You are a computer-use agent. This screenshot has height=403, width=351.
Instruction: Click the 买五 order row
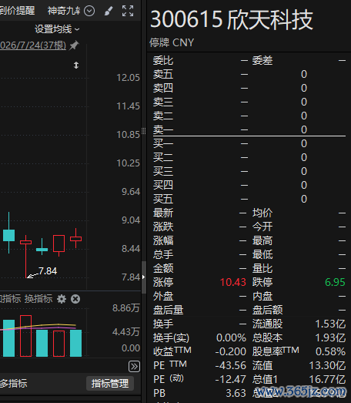pyautogui.click(x=249, y=199)
